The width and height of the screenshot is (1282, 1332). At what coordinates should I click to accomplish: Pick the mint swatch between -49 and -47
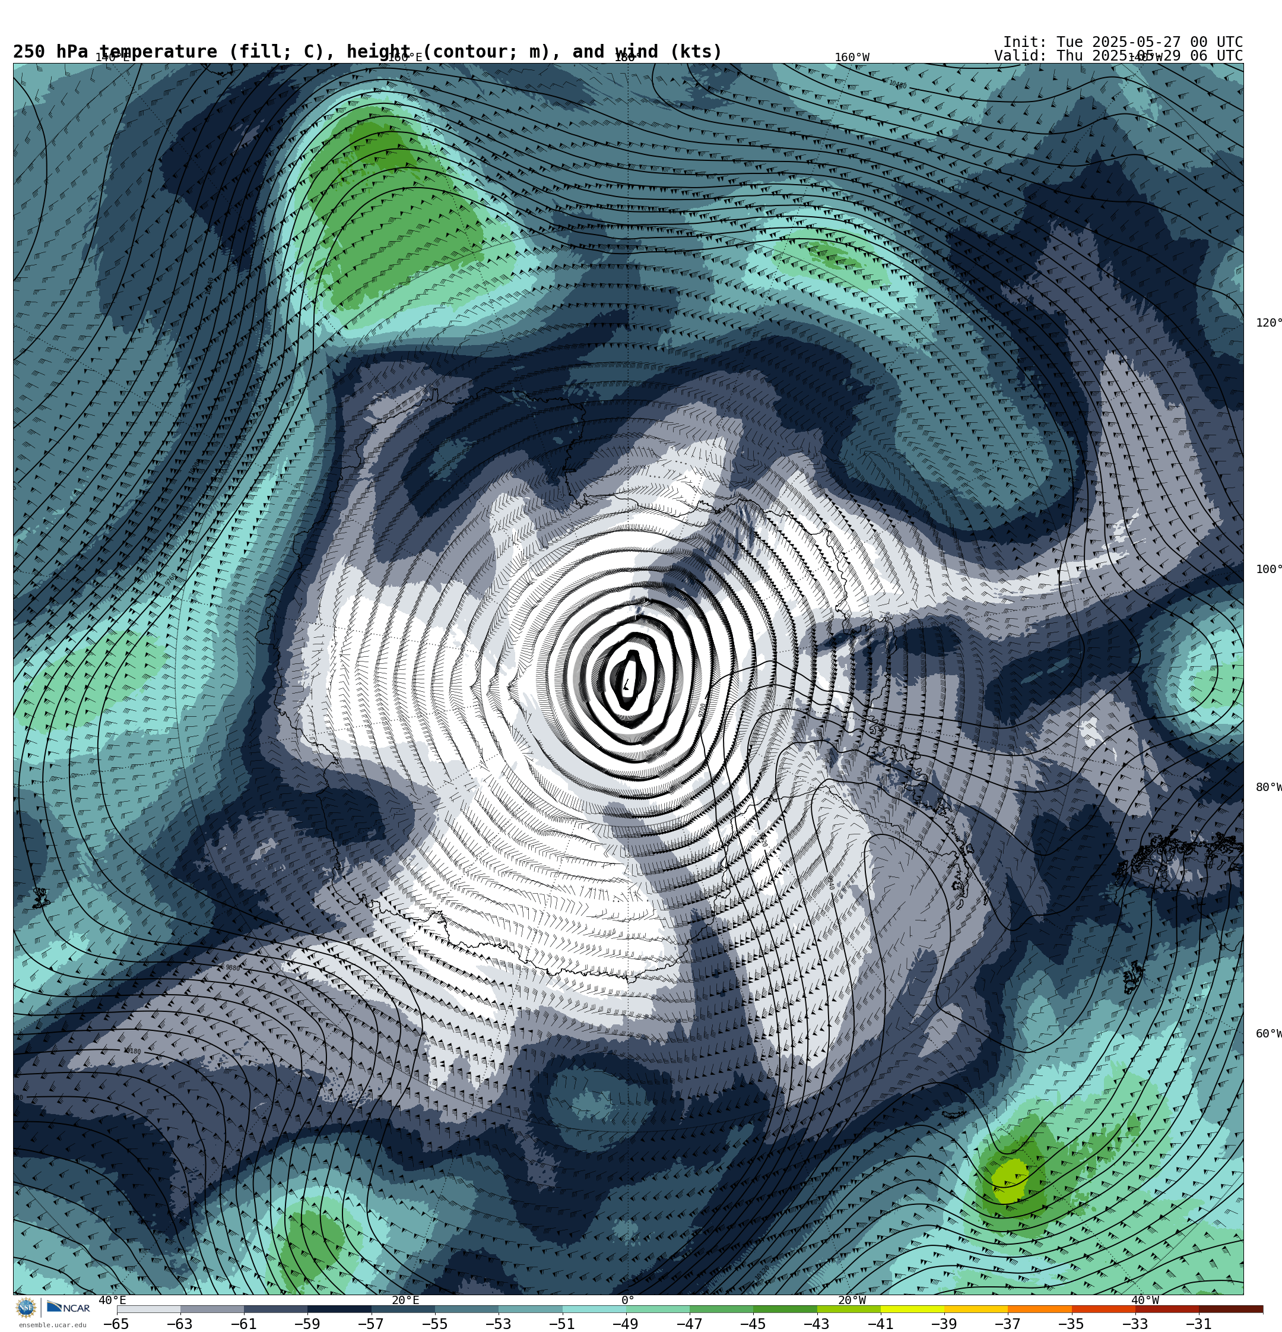(x=658, y=1309)
